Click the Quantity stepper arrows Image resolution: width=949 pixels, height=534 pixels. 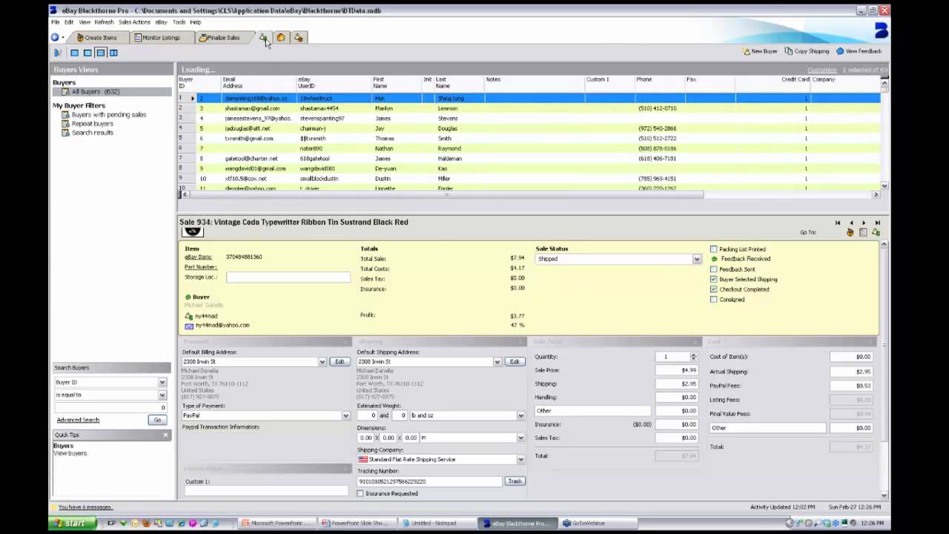693,357
